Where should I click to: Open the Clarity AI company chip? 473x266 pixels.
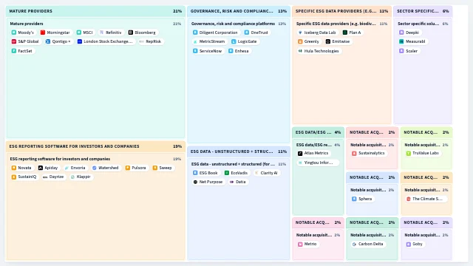[266, 173]
